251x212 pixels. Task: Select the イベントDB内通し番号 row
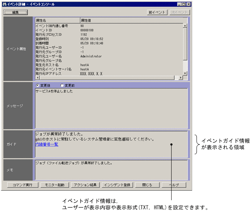tap(109, 26)
